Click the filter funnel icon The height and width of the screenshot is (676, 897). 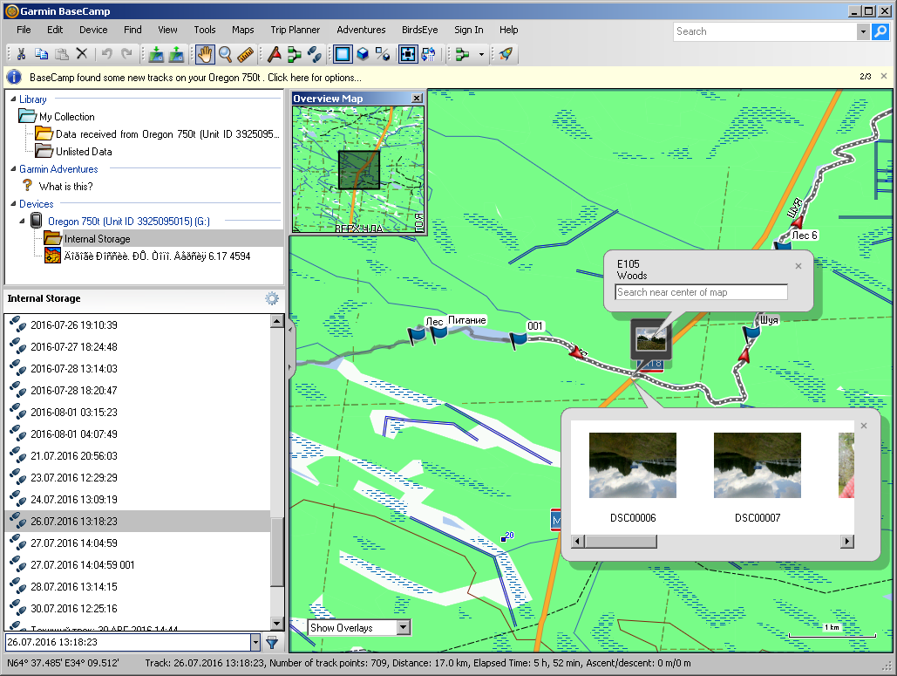coord(272,643)
